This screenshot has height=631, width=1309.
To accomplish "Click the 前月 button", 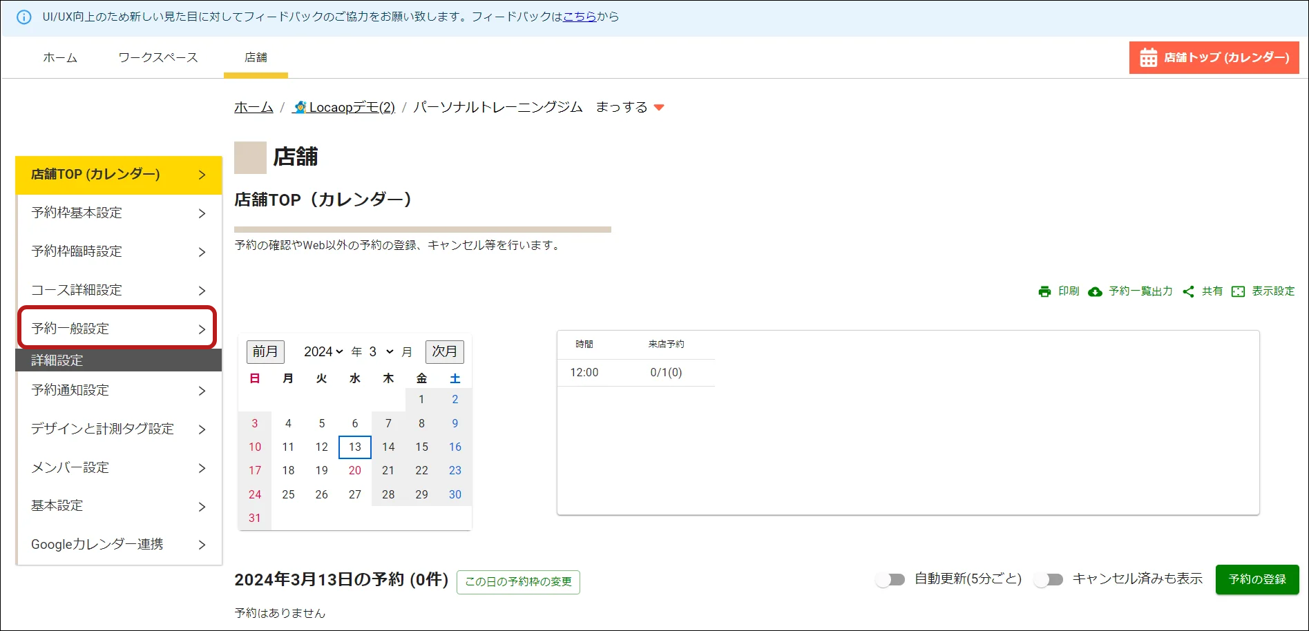I will click(265, 351).
